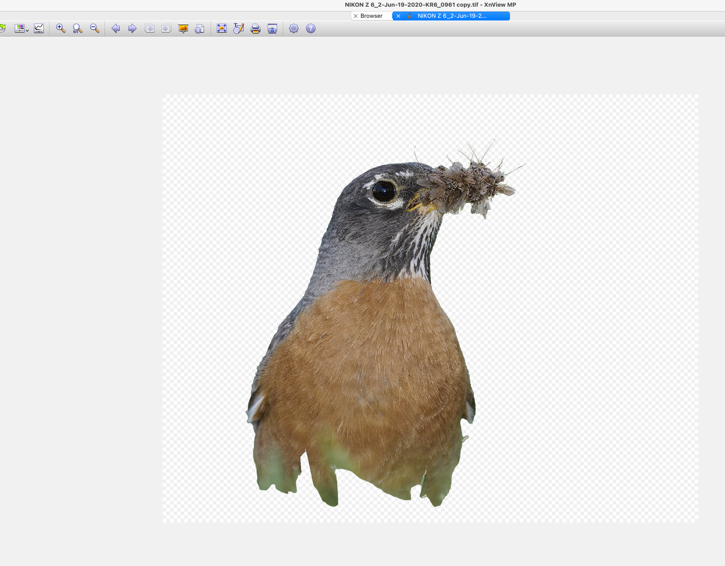Open the curves/levels adjustment tool
Screen dimensions: 725x566
click(39, 29)
